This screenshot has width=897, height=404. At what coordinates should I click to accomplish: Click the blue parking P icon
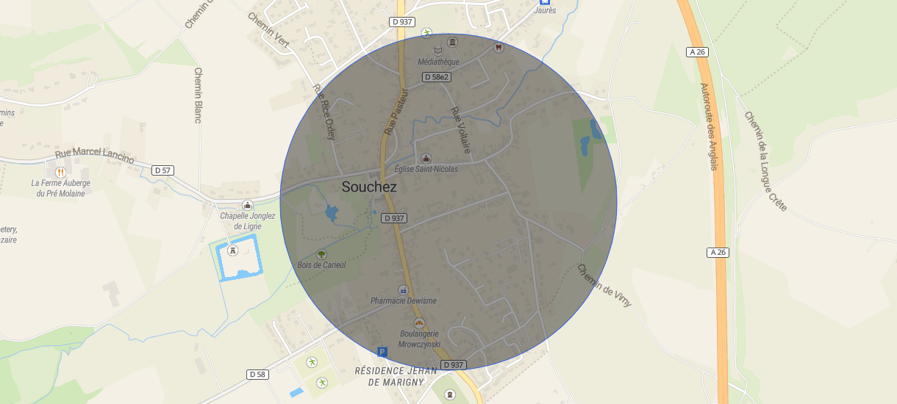382,352
